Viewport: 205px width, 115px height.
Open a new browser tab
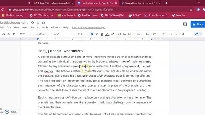tap(166, 3)
